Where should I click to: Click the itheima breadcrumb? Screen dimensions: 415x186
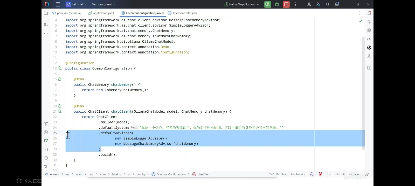tap(117, 174)
